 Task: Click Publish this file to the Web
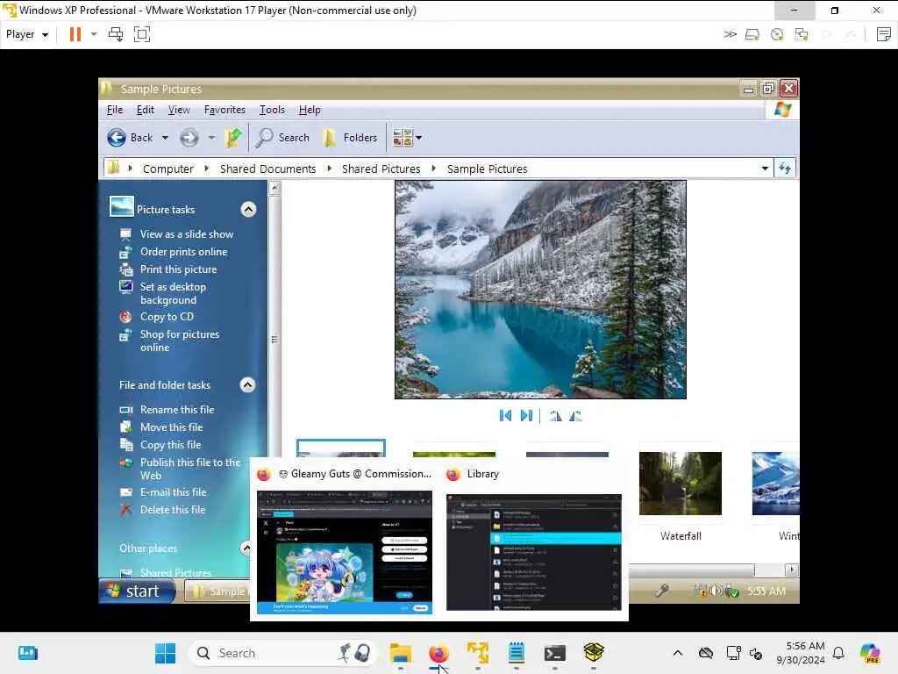tap(190, 469)
